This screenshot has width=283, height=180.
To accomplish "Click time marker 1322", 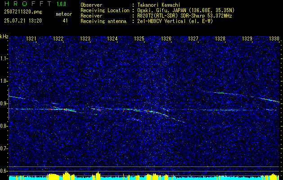I will (x=58, y=39).
